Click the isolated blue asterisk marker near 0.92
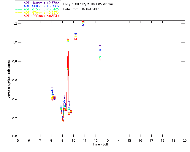Screen dimensions: 190x152 [x=100, y=50]
